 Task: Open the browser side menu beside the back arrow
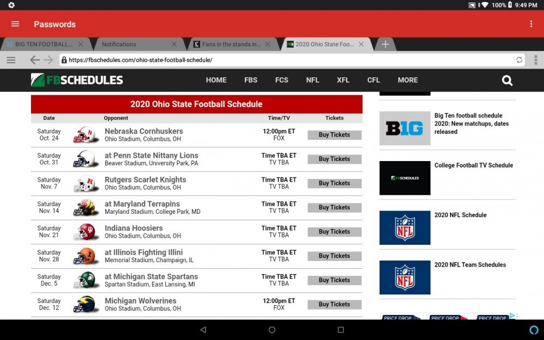tap(11, 60)
